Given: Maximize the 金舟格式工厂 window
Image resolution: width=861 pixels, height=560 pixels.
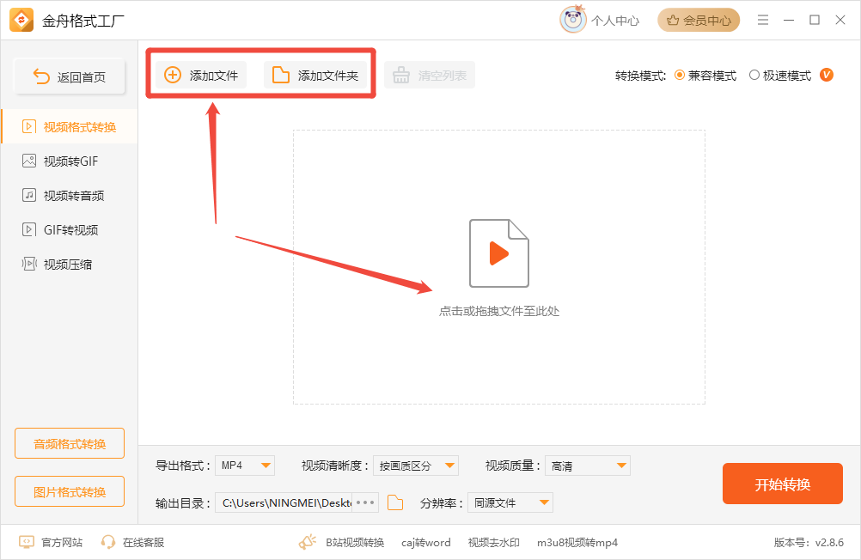Looking at the screenshot, I should [815, 20].
